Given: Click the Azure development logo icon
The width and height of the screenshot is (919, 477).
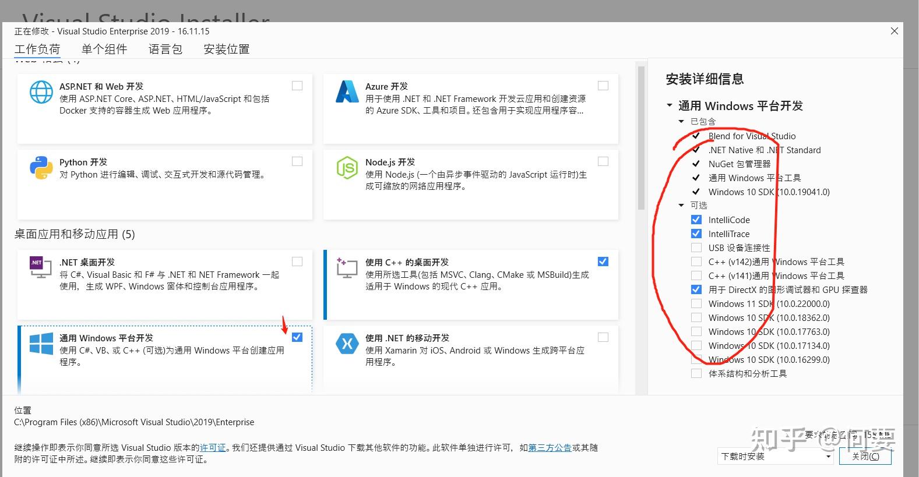Looking at the screenshot, I should 347,91.
